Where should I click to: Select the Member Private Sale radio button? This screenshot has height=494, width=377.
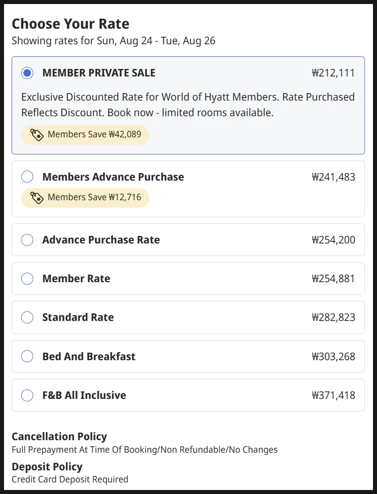pos(27,73)
